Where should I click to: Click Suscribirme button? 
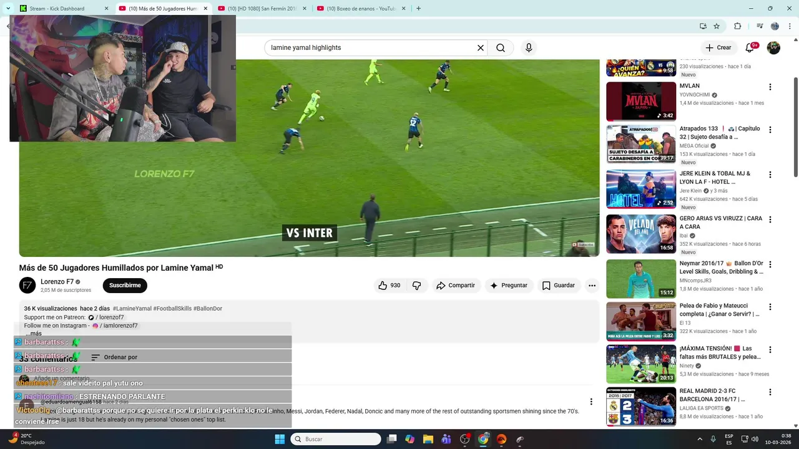click(x=125, y=286)
